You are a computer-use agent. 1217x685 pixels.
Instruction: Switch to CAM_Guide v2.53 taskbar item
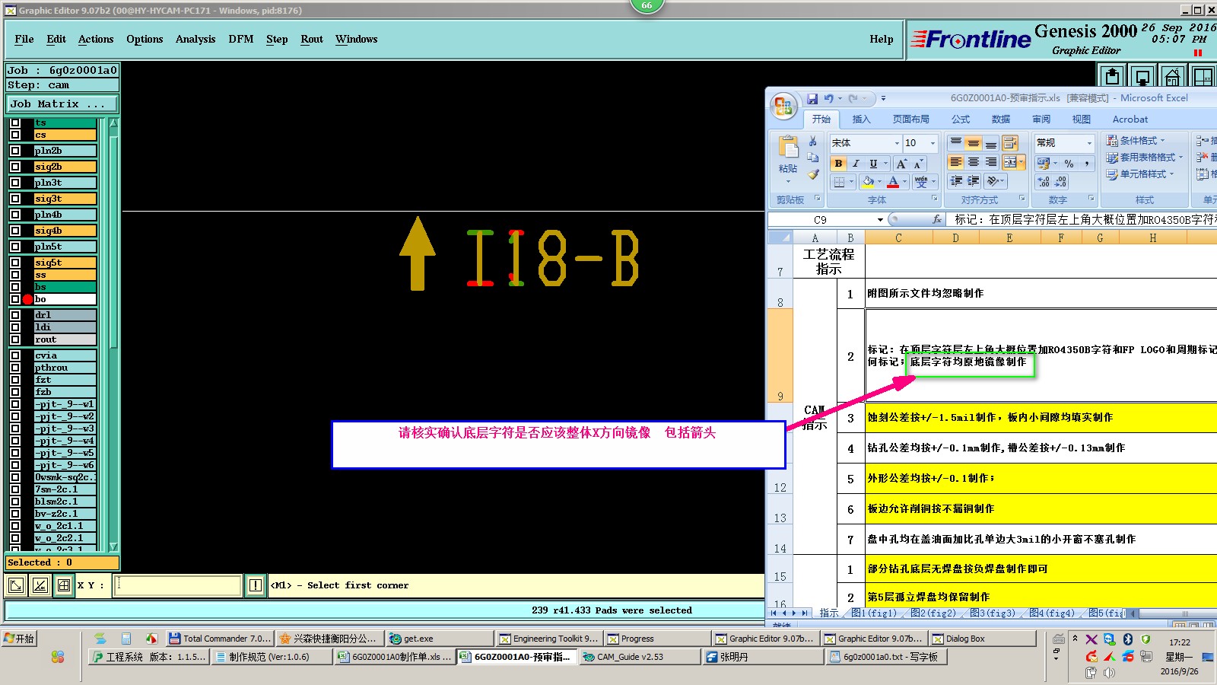pos(640,657)
